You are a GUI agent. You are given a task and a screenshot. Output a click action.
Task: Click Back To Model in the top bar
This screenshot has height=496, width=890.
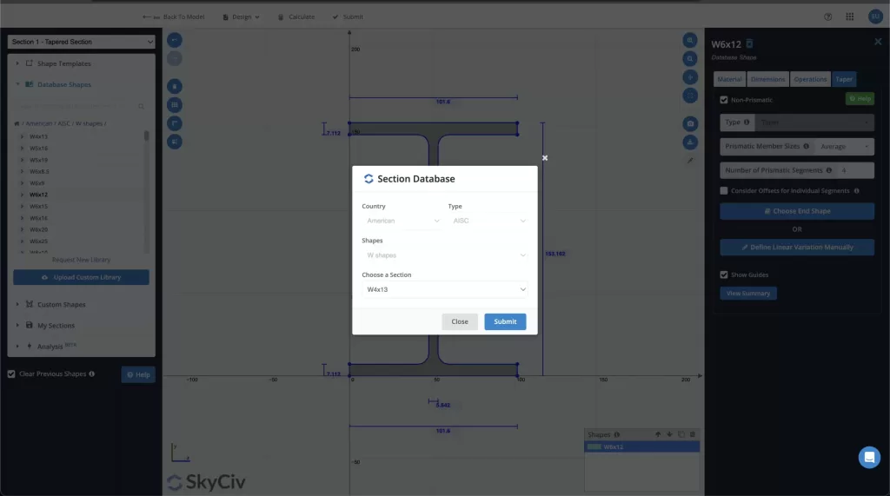pos(174,17)
